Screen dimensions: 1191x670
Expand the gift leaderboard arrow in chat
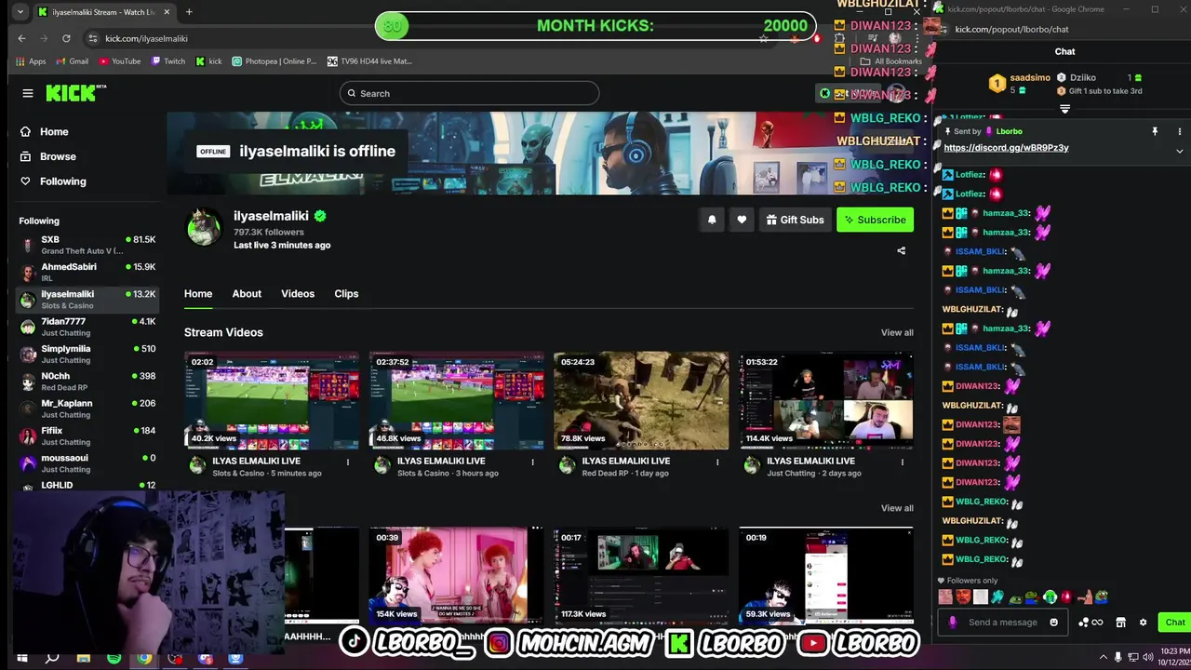1065,109
